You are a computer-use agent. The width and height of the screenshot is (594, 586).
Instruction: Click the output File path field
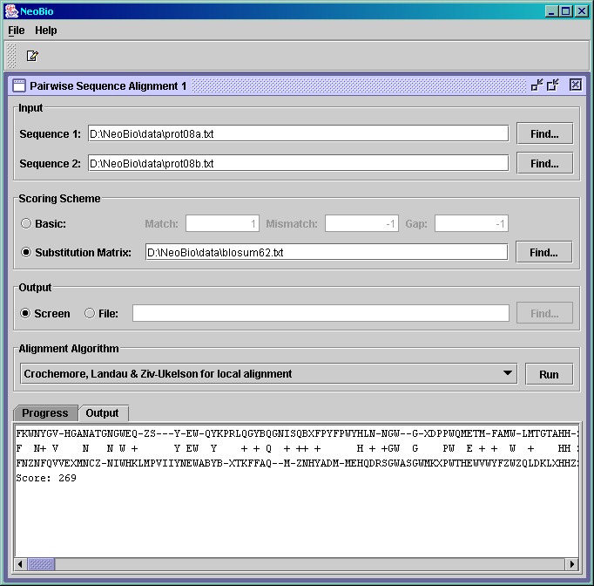321,313
